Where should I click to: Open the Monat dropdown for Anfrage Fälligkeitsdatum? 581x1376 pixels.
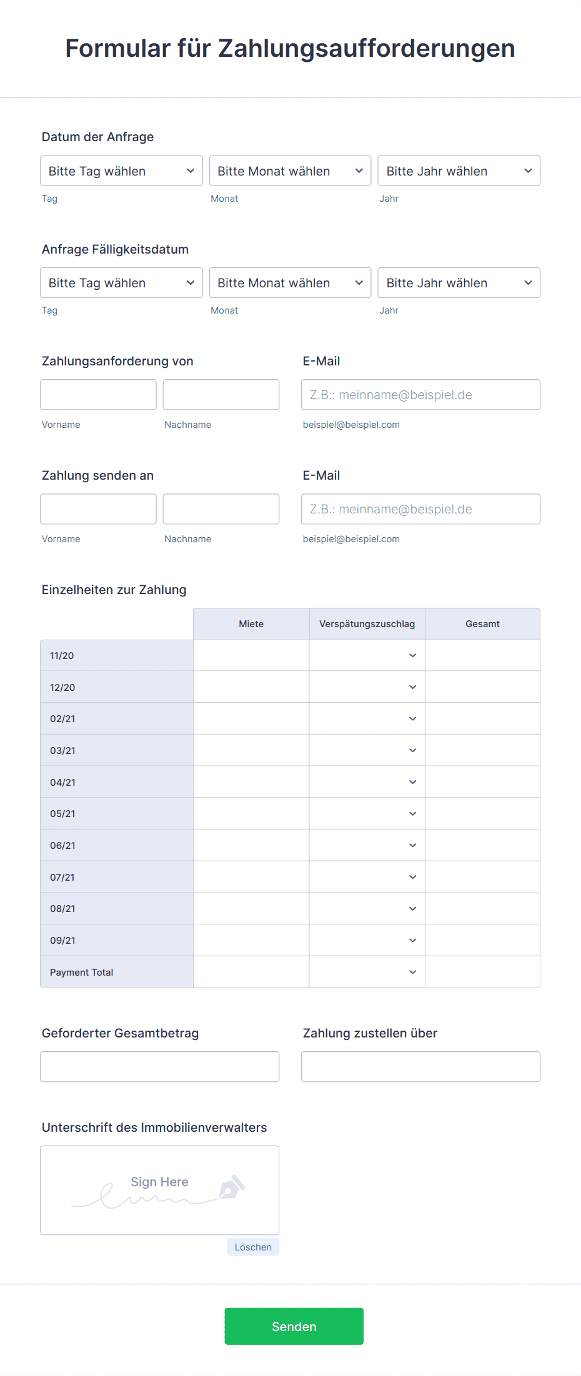[x=289, y=282]
